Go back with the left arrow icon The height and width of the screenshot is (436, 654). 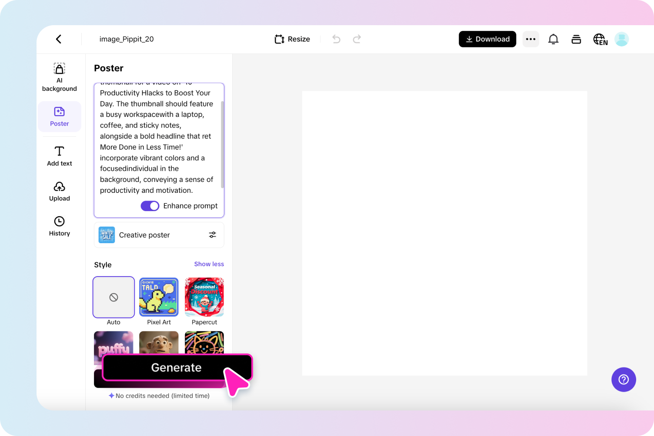coord(59,39)
